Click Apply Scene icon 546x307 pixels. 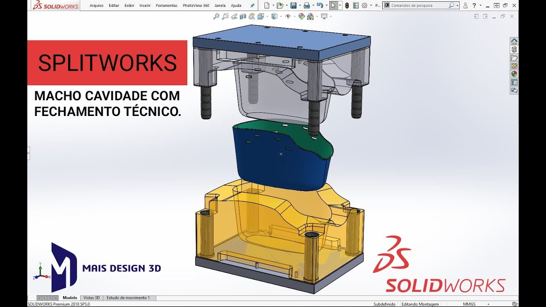311,16
